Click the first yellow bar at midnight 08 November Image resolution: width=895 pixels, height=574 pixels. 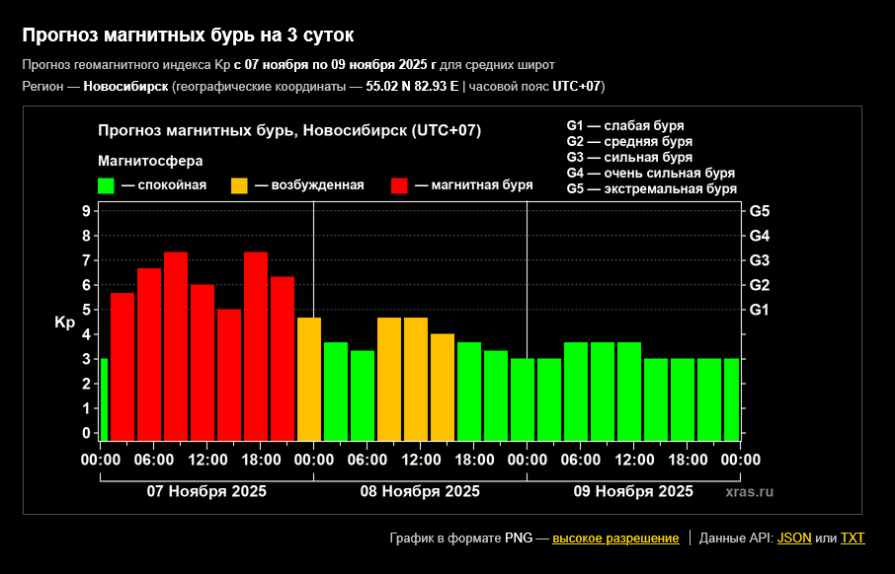pos(309,379)
